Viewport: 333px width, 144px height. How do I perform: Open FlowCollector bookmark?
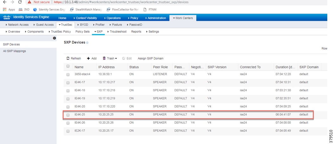122,10
